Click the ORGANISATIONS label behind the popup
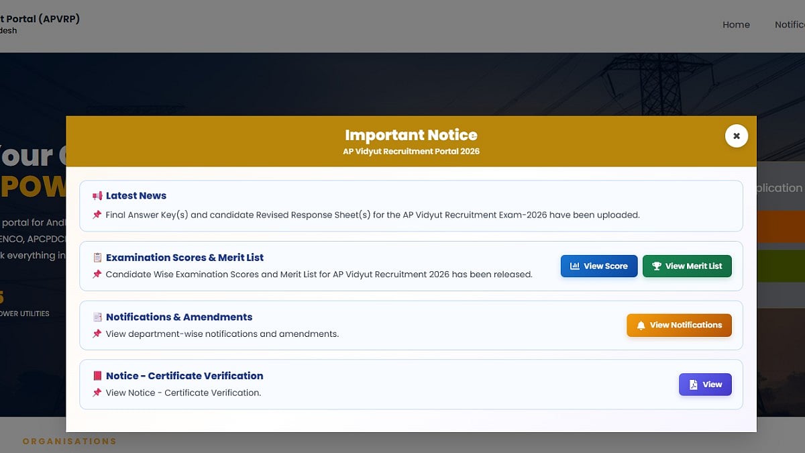The width and height of the screenshot is (805, 453). coord(70,442)
